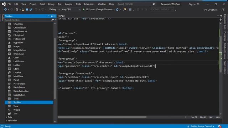Save the file with the Save icon
The height and width of the screenshot is (128, 228).
pyautogui.click(x=27, y=10)
